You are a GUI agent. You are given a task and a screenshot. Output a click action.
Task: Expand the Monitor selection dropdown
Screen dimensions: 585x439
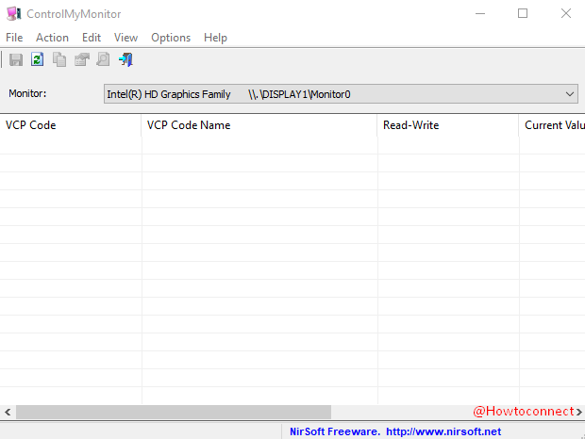point(569,94)
